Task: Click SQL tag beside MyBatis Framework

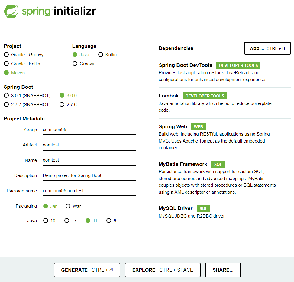Action: point(218,164)
